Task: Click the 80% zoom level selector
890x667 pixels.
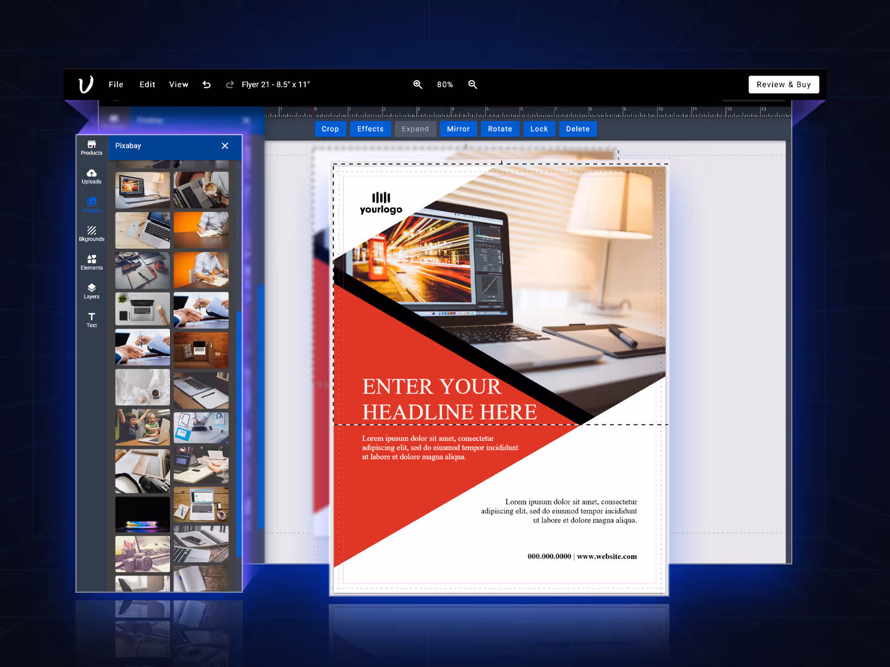Action: [x=444, y=84]
